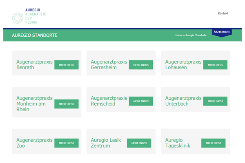Open the Ärztesuche banner tab
This screenshot has height=163, width=245.
(x=222, y=33)
